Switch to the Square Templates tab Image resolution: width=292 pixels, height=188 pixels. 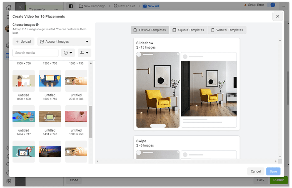[x=188, y=30]
